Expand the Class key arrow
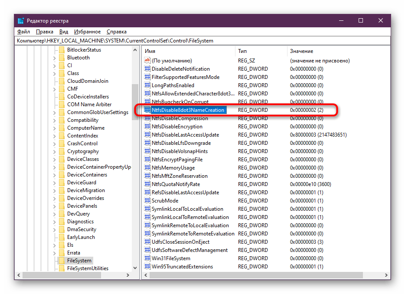 [55, 73]
